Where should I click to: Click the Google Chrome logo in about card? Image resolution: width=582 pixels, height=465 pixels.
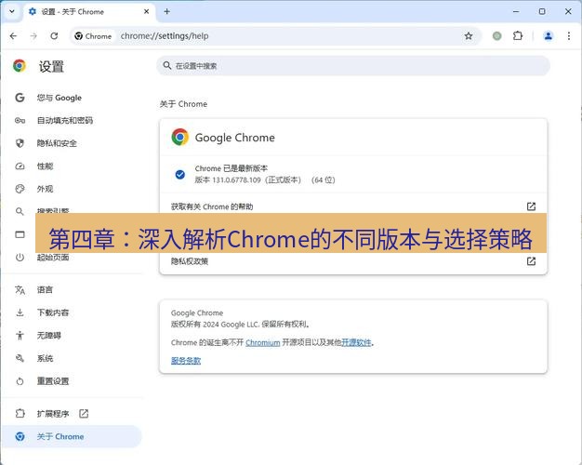coord(180,138)
